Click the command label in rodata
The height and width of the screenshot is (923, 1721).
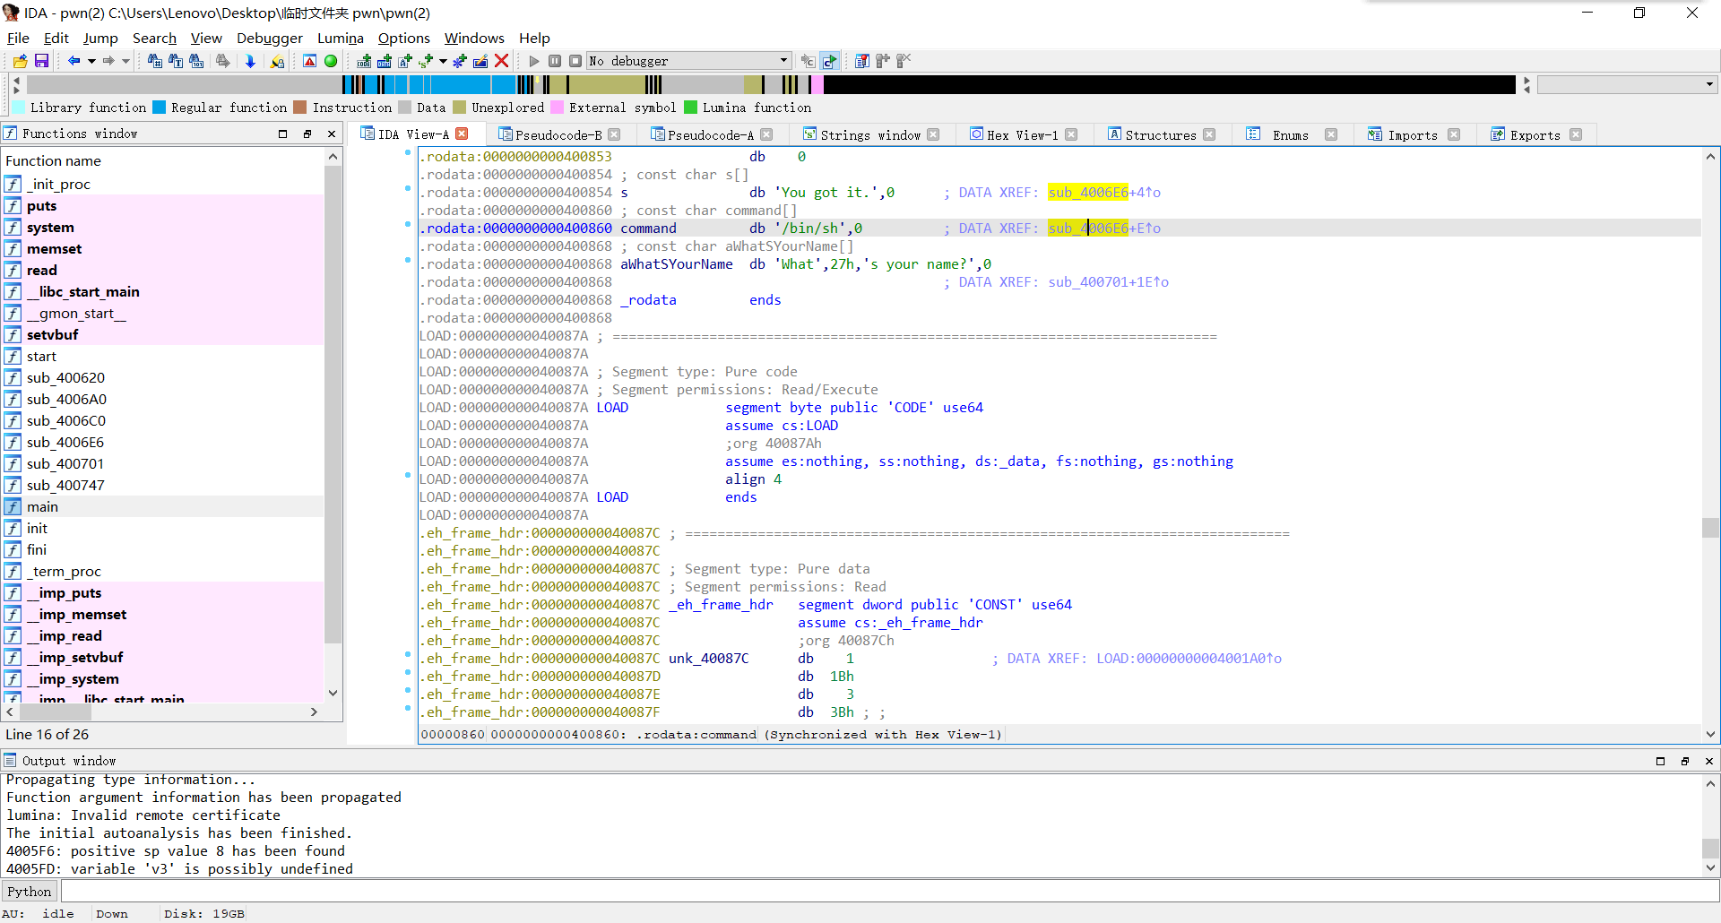coord(648,229)
